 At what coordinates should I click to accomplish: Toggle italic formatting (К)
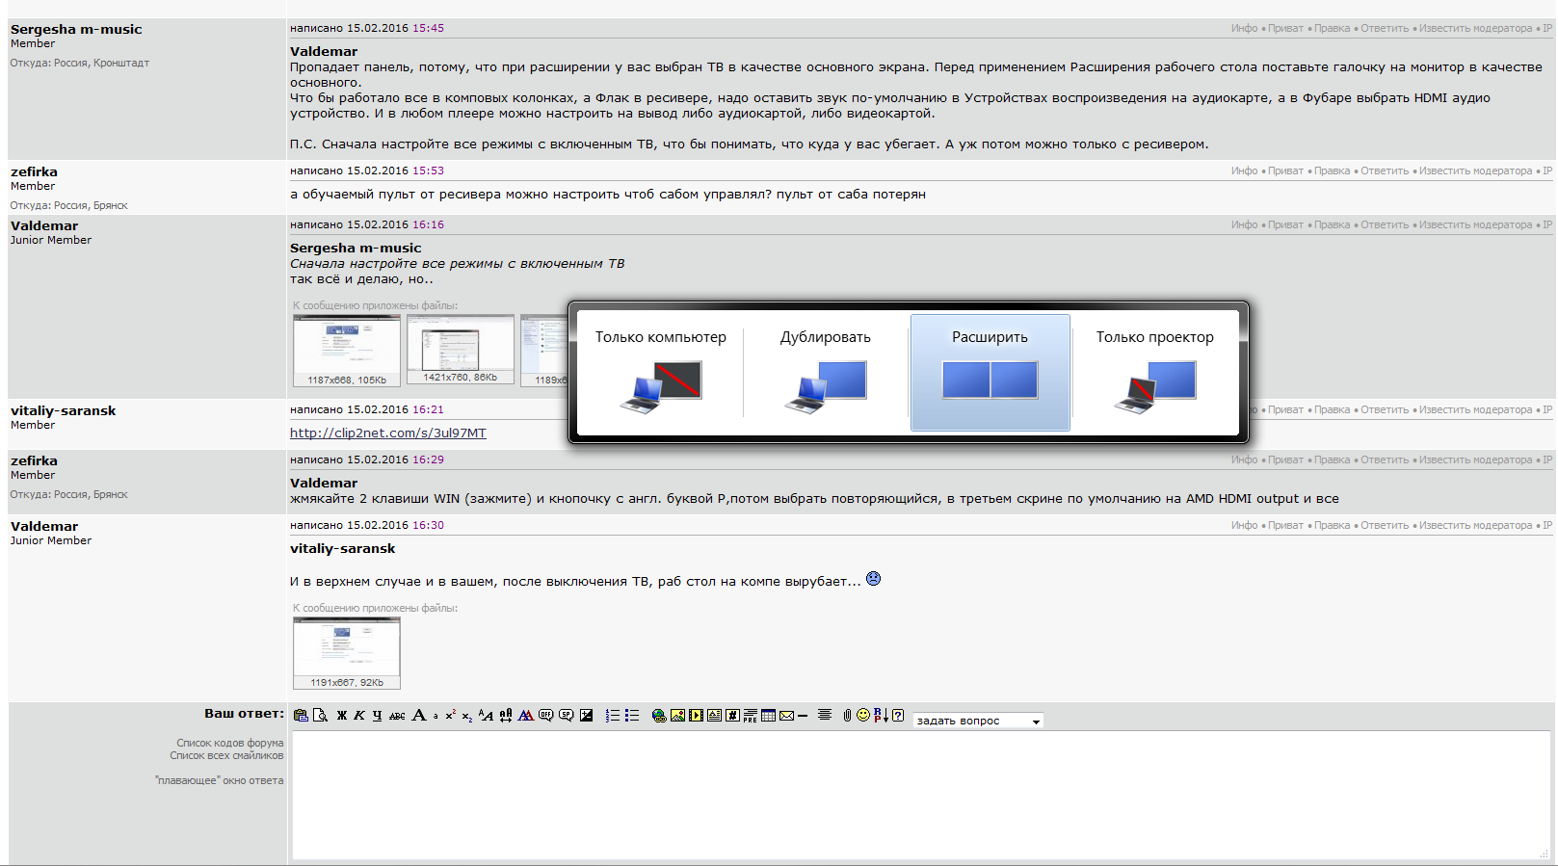[x=359, y=715]
